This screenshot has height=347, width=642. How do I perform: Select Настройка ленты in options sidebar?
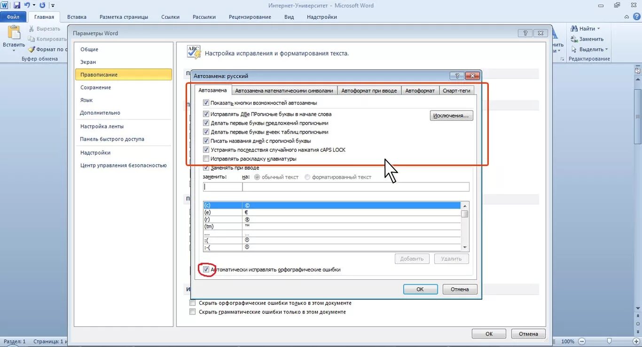(x=123, y=126)
